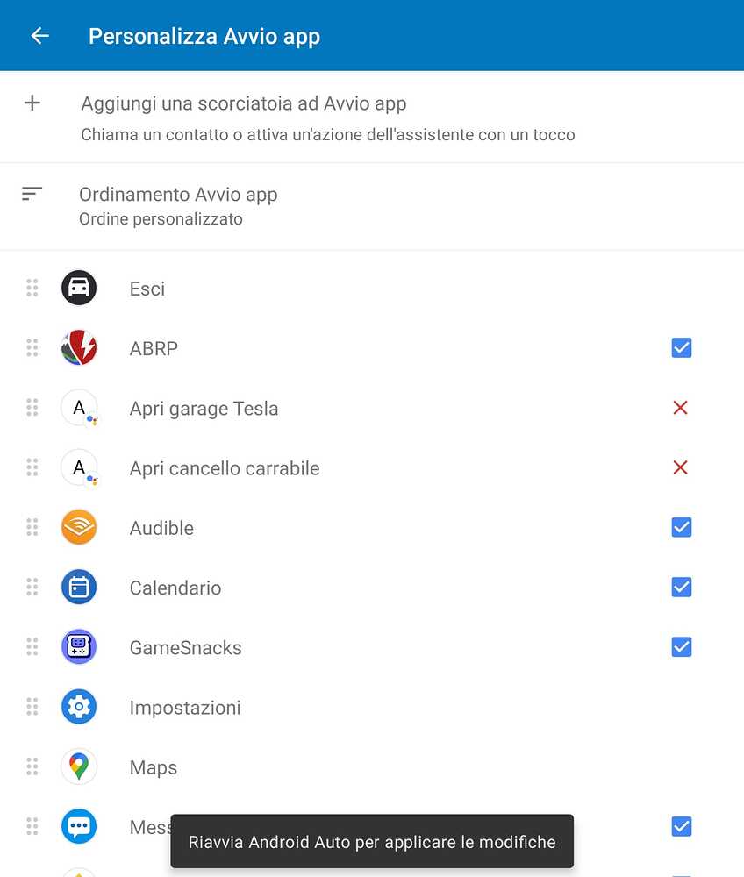Uncheck the Calendario checkbox
The width and height of the screenshot is (744, 877).
[x=681, y=588]
